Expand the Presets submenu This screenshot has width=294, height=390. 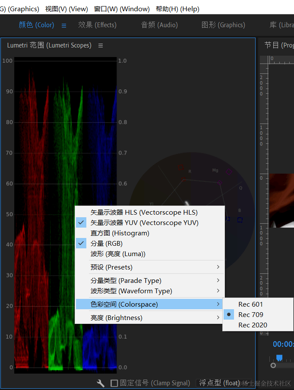pos(150,267)
